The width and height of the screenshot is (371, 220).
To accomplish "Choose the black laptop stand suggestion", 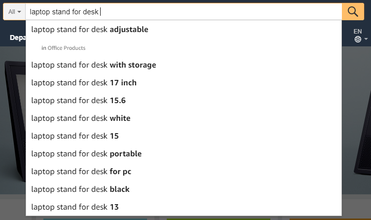I will 80,189.
